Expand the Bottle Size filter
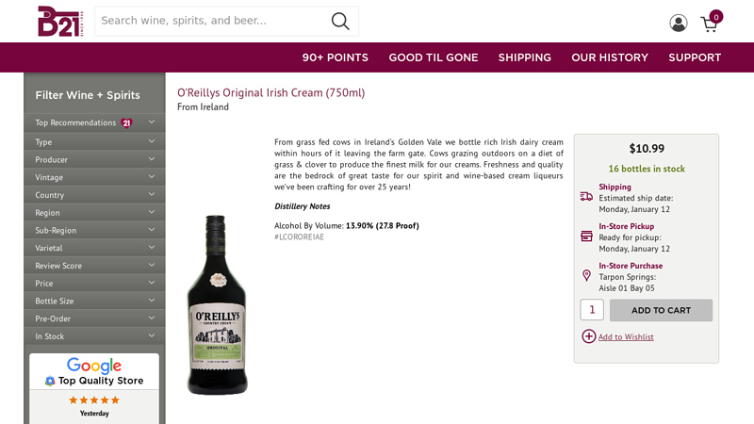 [x=94, y=301]
